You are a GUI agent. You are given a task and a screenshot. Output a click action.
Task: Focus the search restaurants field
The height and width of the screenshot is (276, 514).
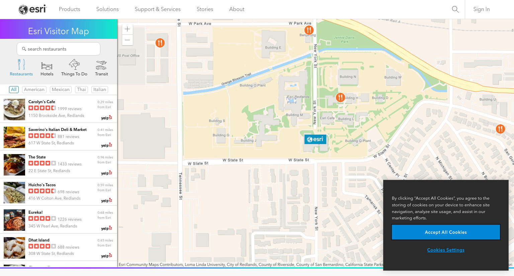59,49
